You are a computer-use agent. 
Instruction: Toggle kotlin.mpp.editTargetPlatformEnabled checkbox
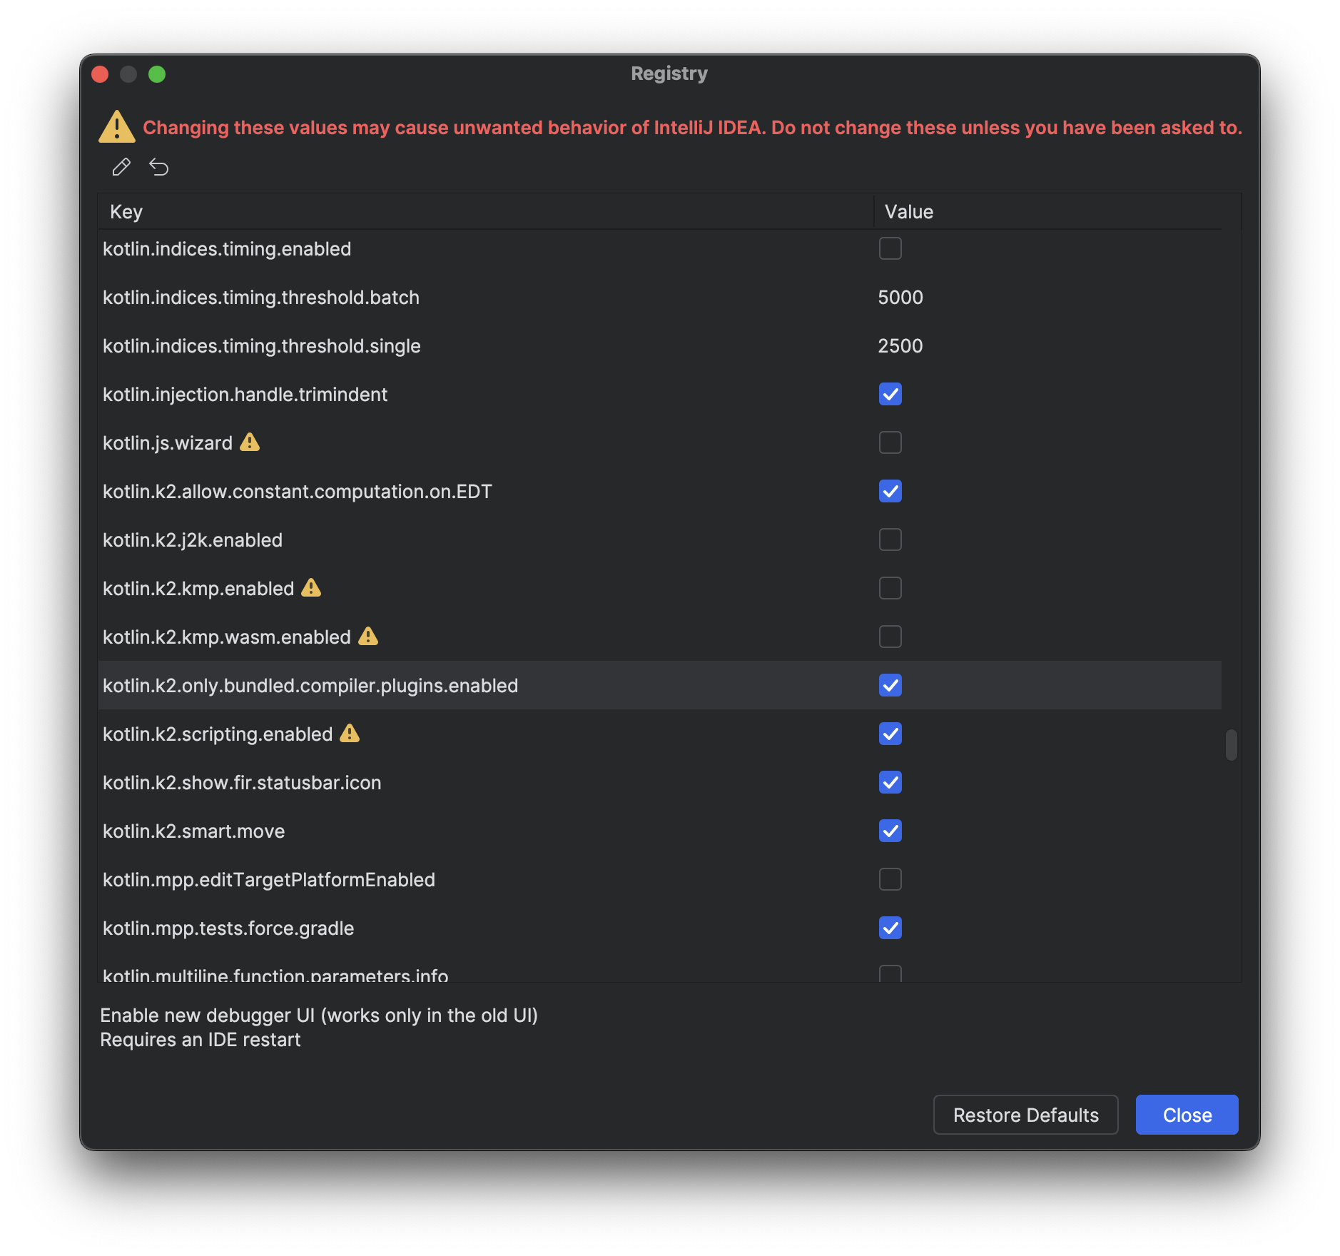pos(890,879)
